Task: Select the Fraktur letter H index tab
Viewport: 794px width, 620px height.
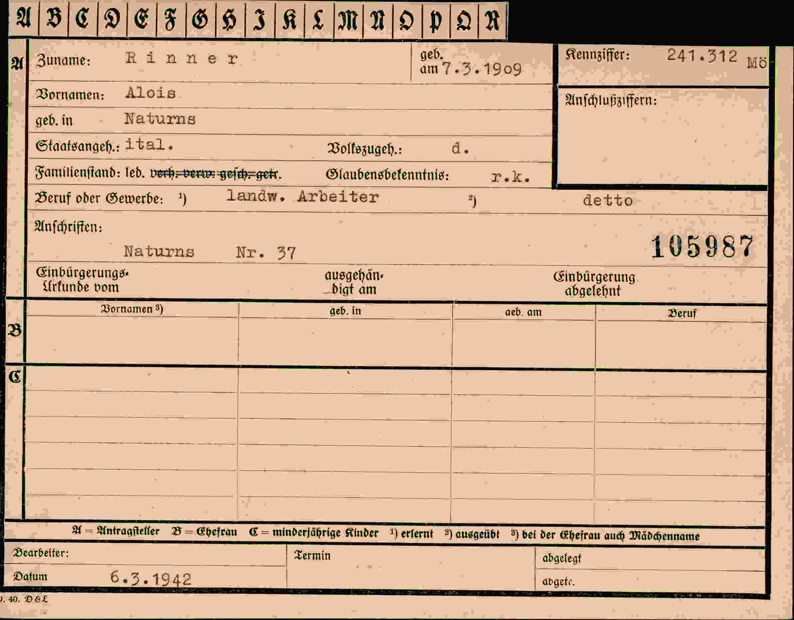Action: [x=231, y=20]
